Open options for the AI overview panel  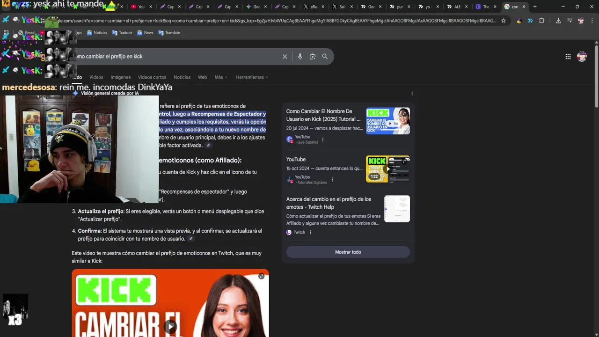[412, 94]
